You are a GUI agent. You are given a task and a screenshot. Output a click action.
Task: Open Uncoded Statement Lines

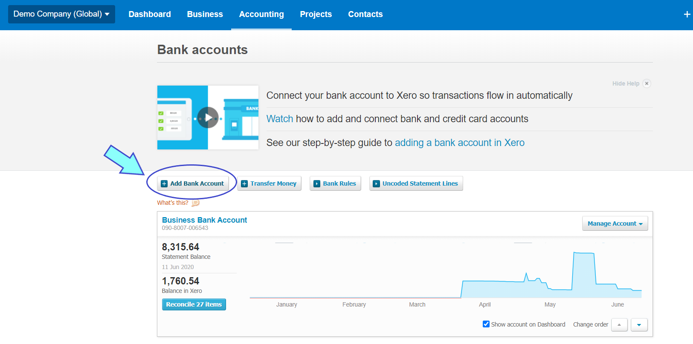pos(416,183)
